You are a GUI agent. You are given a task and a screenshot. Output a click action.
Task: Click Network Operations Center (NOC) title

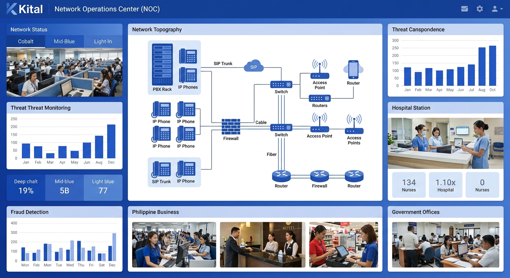107,9
